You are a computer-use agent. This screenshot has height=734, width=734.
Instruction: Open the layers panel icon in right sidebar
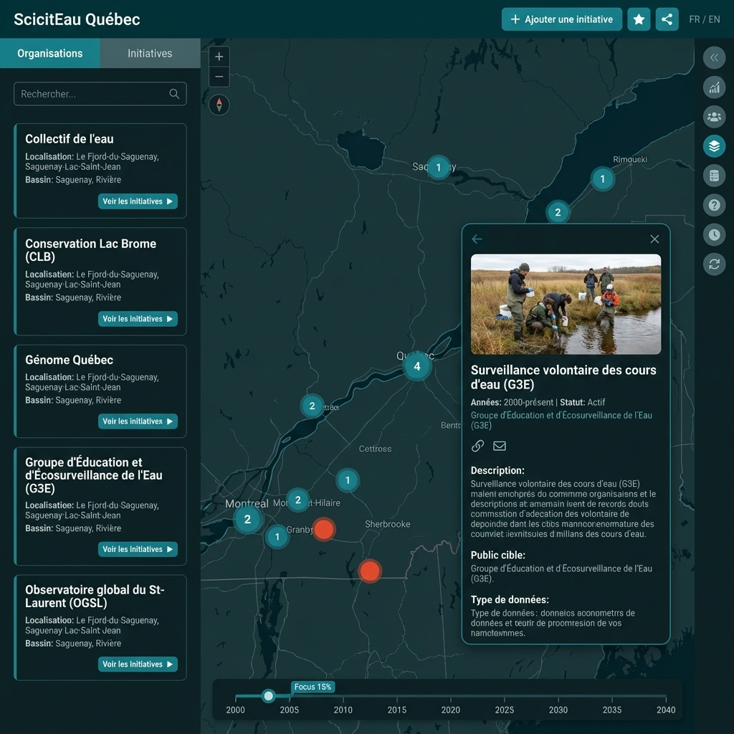[x=714, y=146]
